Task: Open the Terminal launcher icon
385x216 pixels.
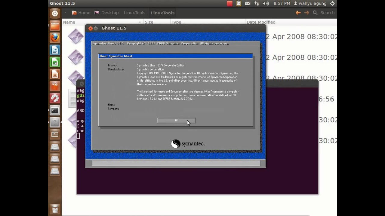Action: point(55,110)
